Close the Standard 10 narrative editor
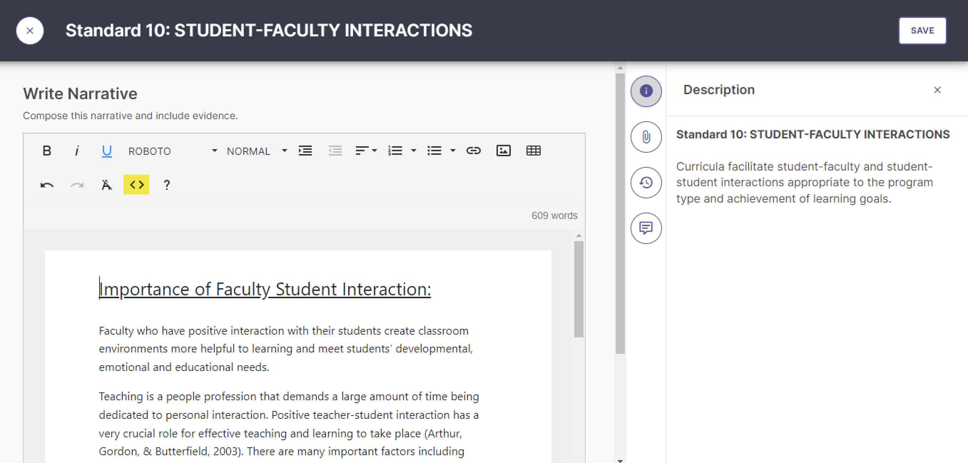 (x=30, y=31)
